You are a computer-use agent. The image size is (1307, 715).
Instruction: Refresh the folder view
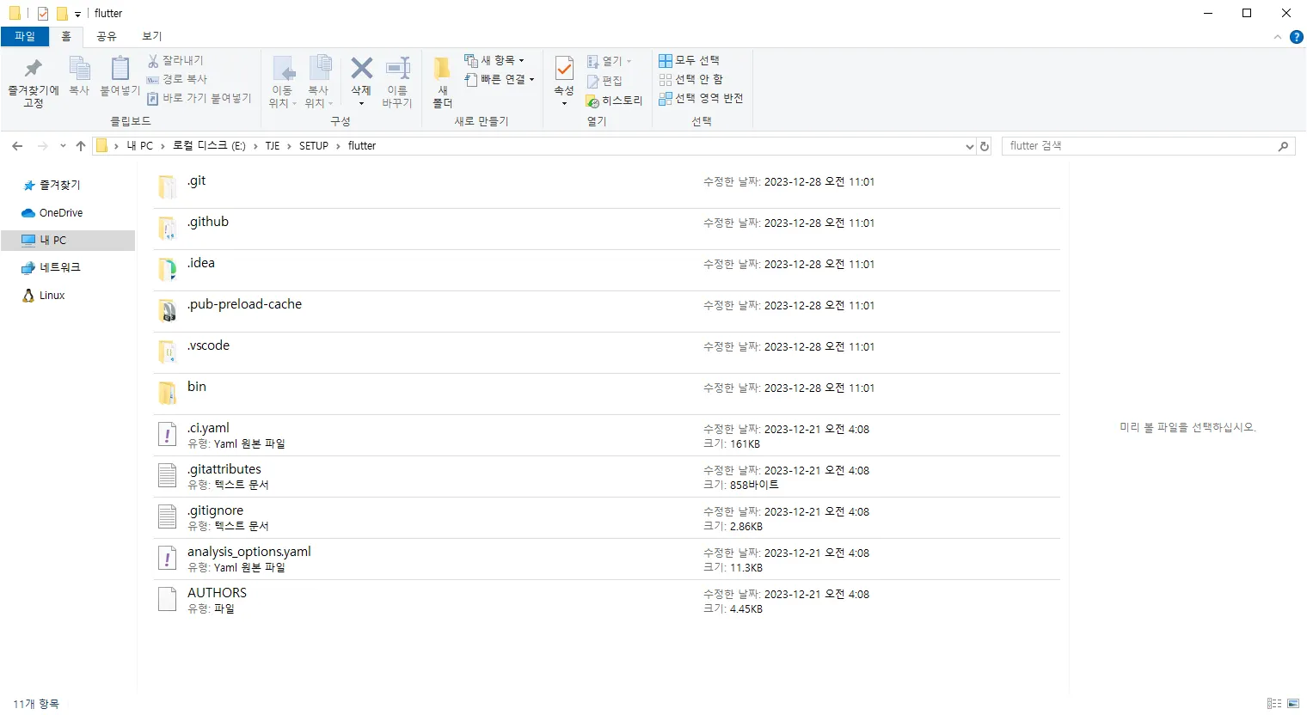click(985, 146)
